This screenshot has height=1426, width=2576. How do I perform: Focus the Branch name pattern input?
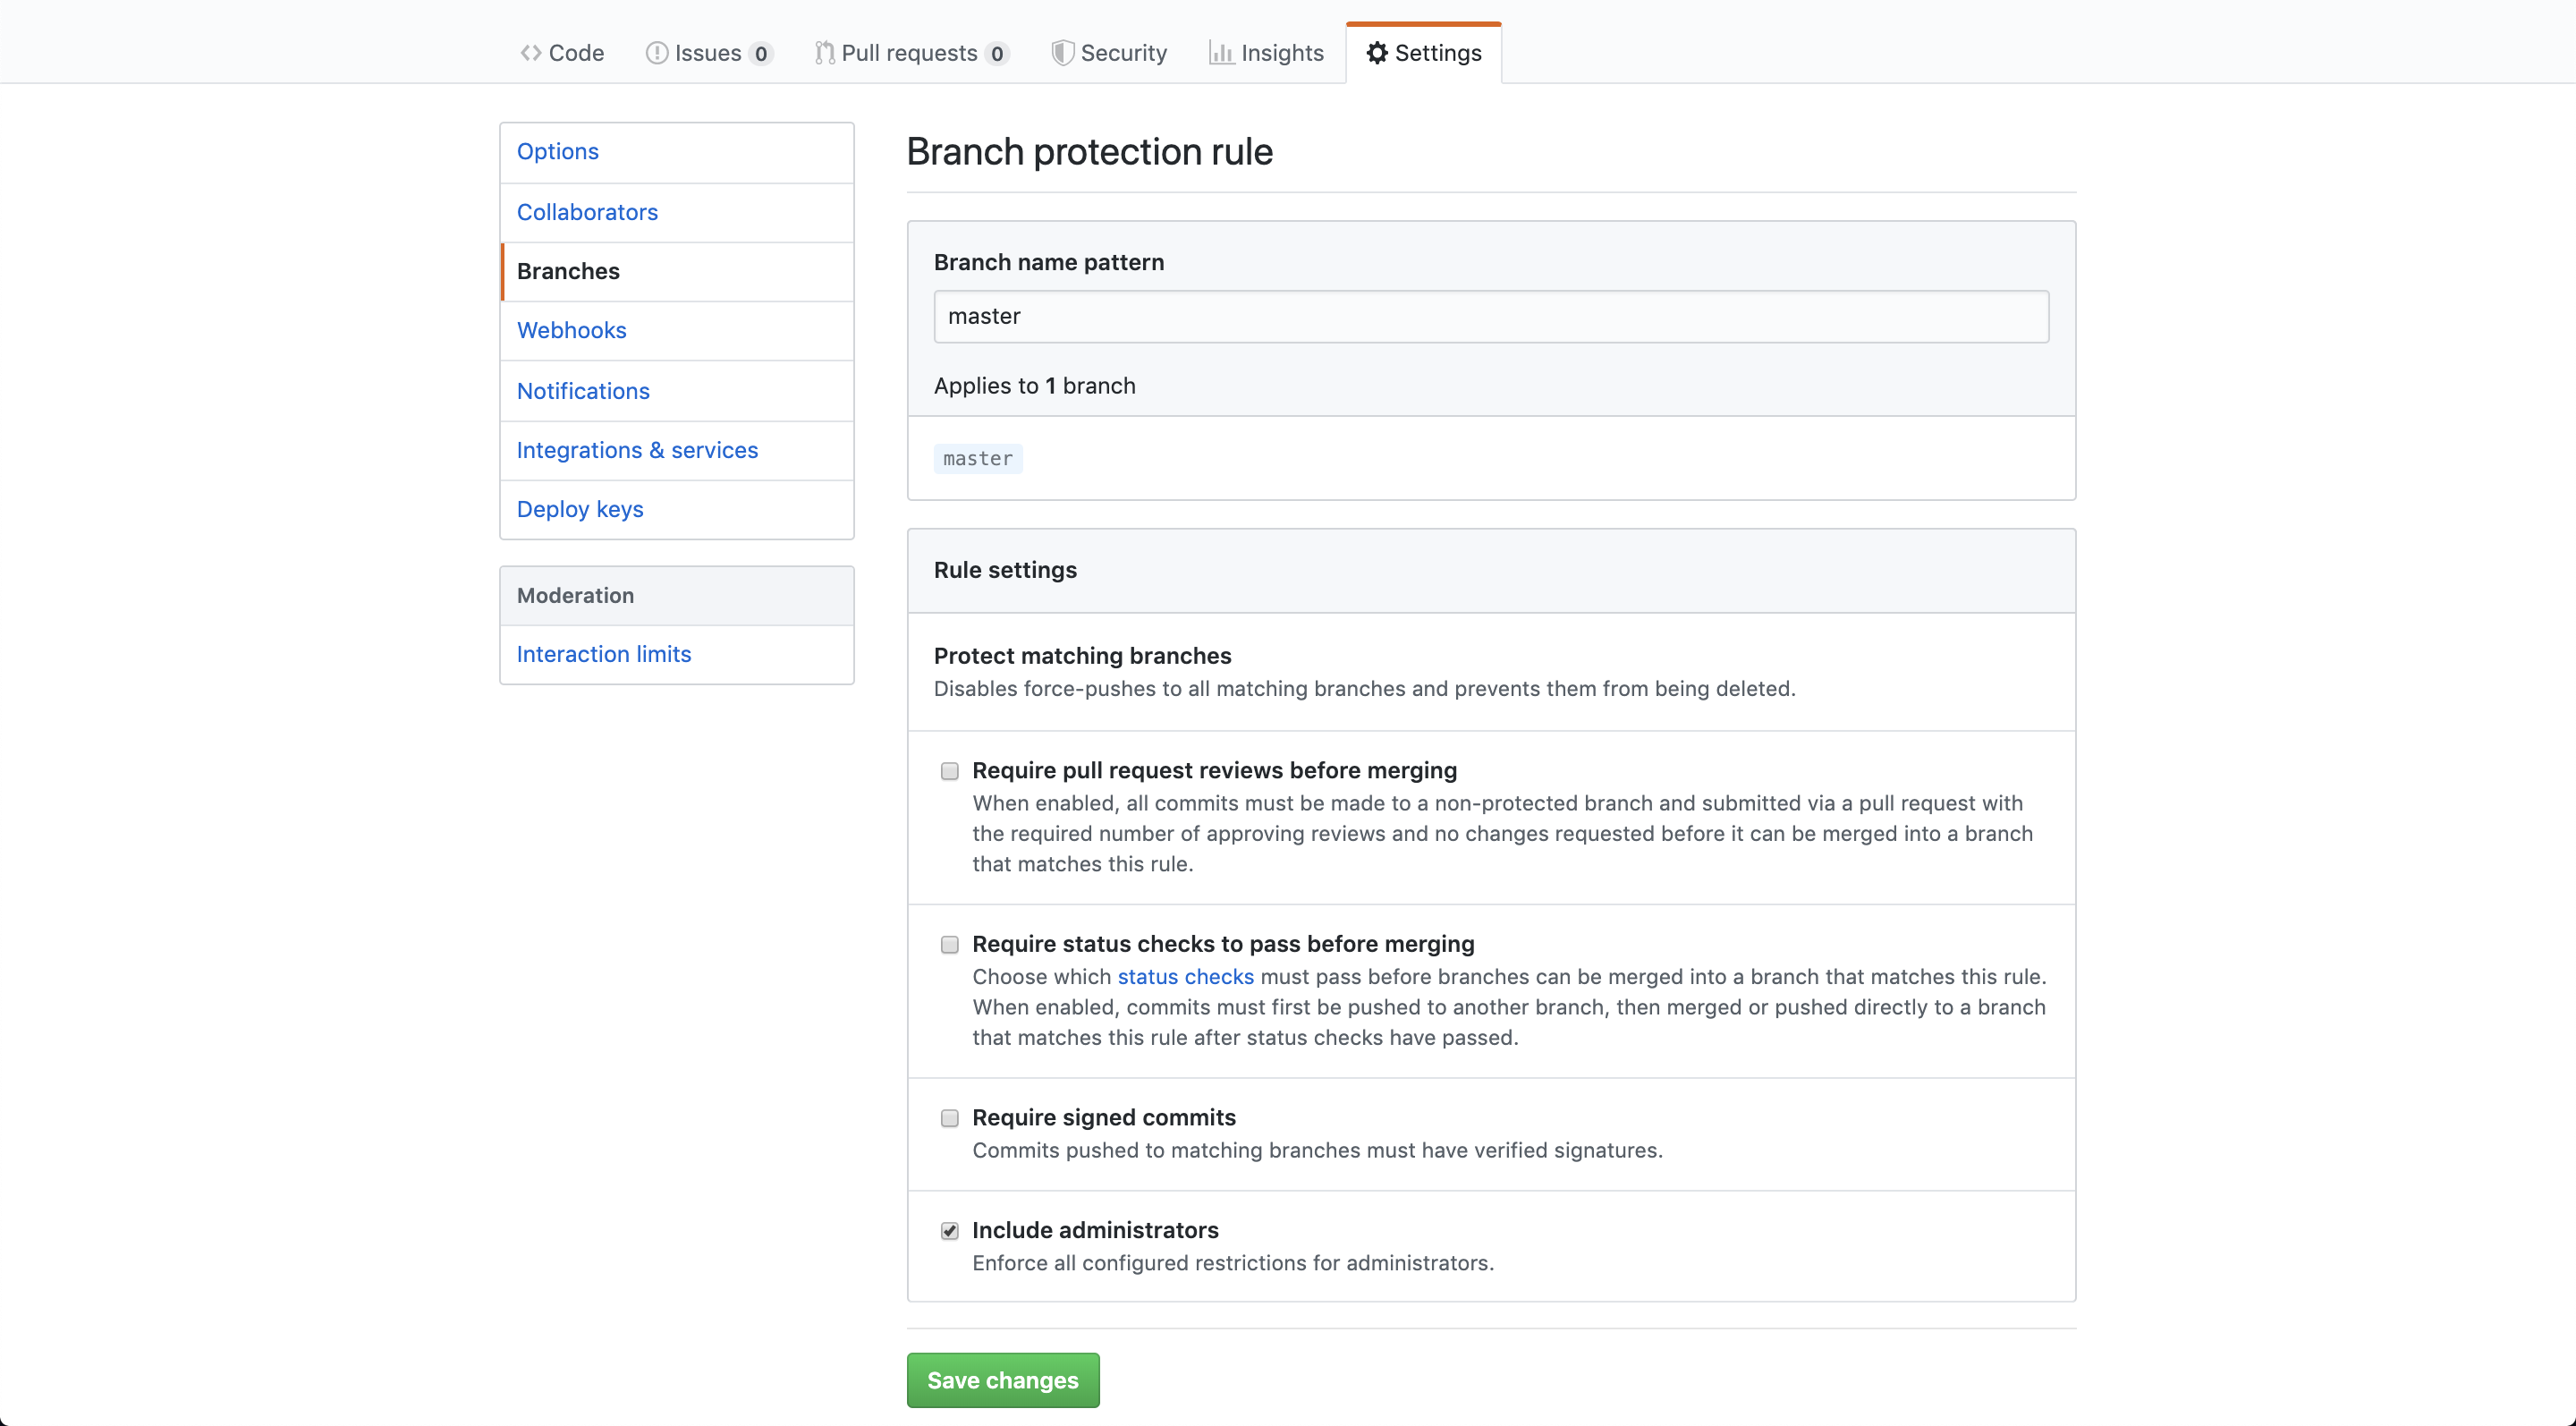tap(1491, 317)
